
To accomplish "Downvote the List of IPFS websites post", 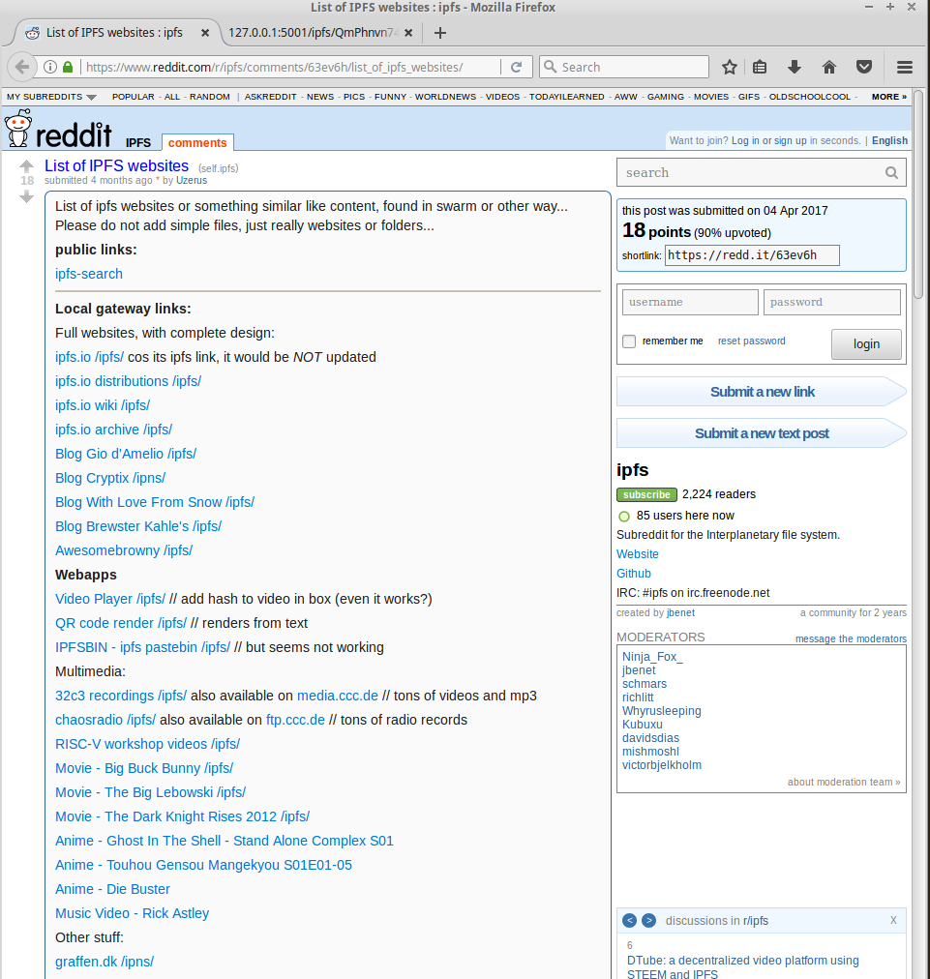I will (x=26, y=196).
